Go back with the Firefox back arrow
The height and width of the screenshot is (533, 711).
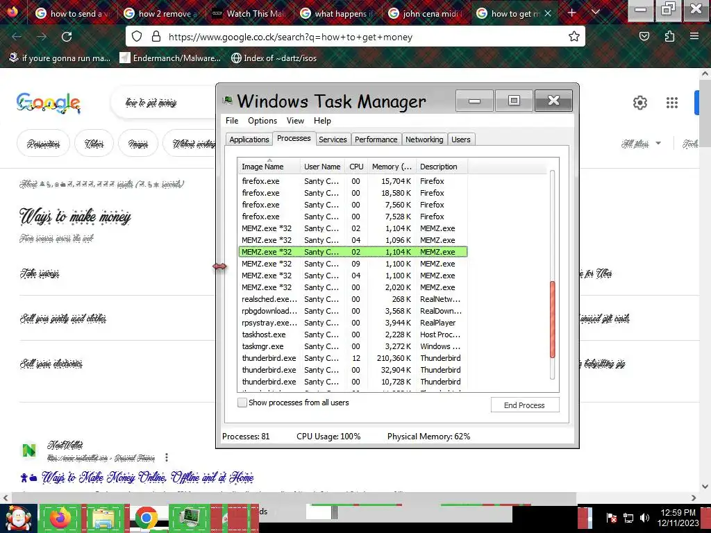pos(17,37)
